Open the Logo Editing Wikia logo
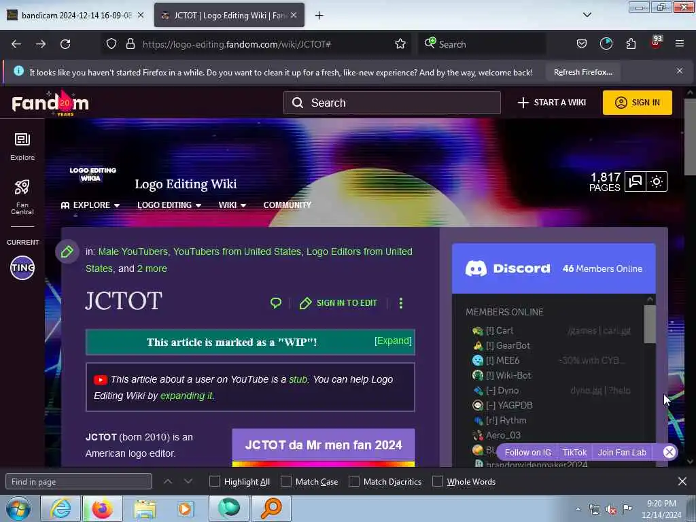The height and width of the screenshot is (522, 696). point(92,175)
